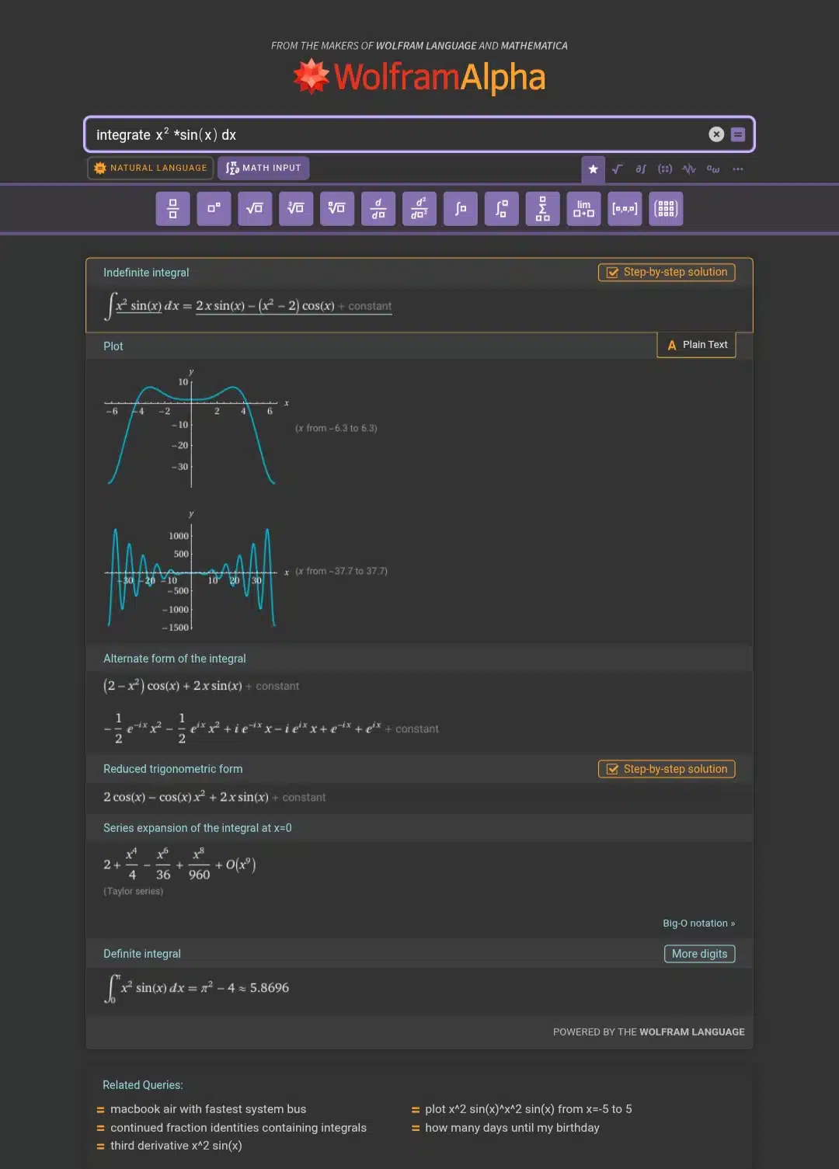Viewport: 839px width, 1169px height.
Task: Click the Plain Text button
Action: tap(697, 345)
